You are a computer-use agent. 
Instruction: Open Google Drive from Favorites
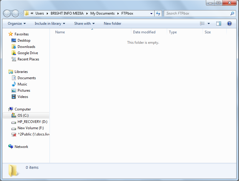[28, 53]
